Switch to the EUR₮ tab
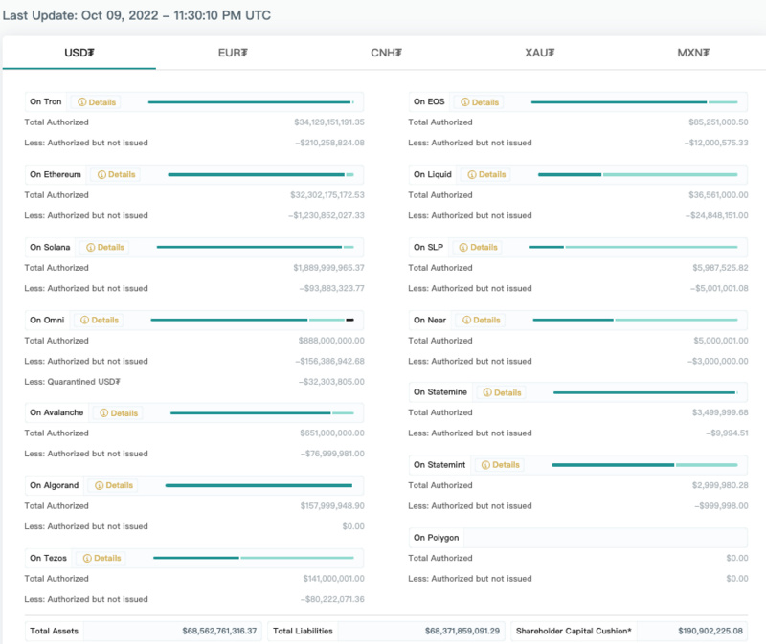 pyautogui.click(x=233, y=53)
